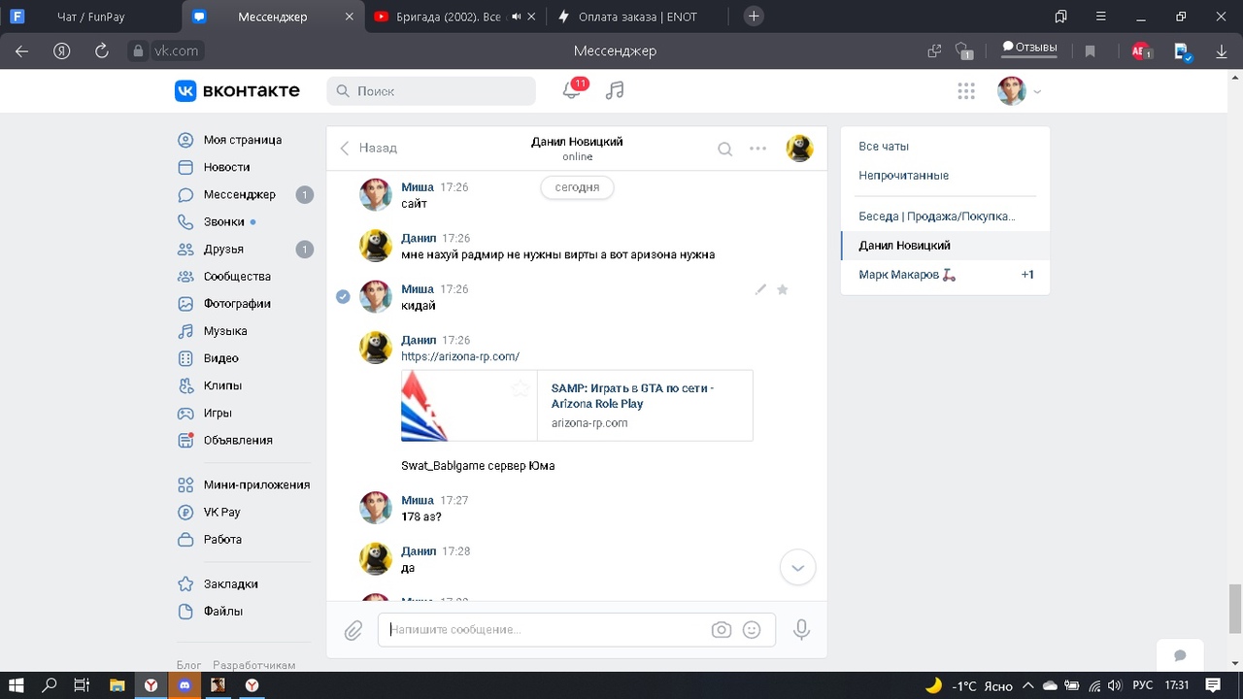This screenshot has width=1243, height=699.
Task: Mark the Миша message as important with star
Action: click(x=783, y=289)
